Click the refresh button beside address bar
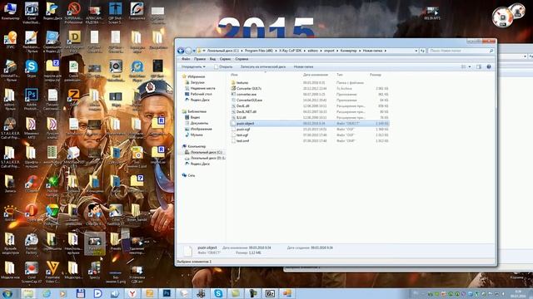 (422, 51)
